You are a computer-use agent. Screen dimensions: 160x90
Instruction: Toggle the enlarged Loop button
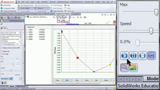point(151,55)
